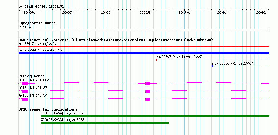278x135 pixels.
Task: Click the chr22:28085726..28092172 coordinate label
Action: tap(41, 7)
